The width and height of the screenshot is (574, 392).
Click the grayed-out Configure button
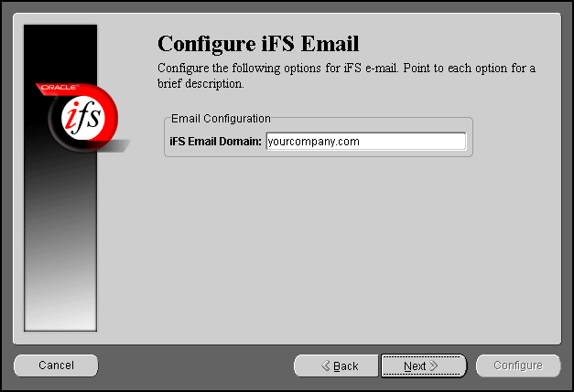518,366
